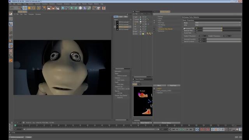Select the highlighted third row in render history
The height and width of the screenshot is (140, 249).
[123, 27]
